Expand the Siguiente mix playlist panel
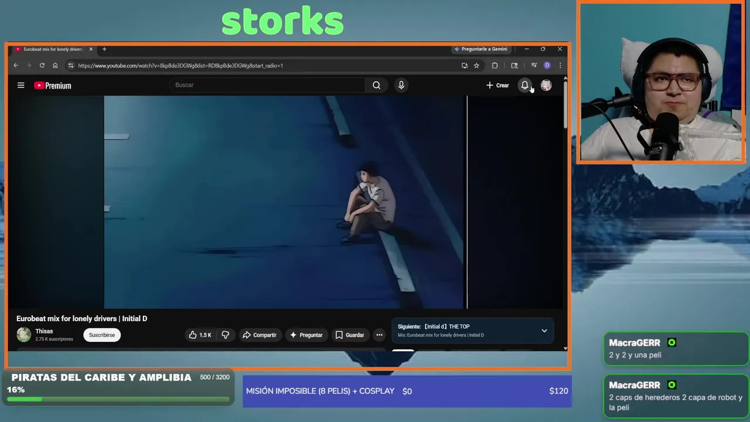 (544, 331)
